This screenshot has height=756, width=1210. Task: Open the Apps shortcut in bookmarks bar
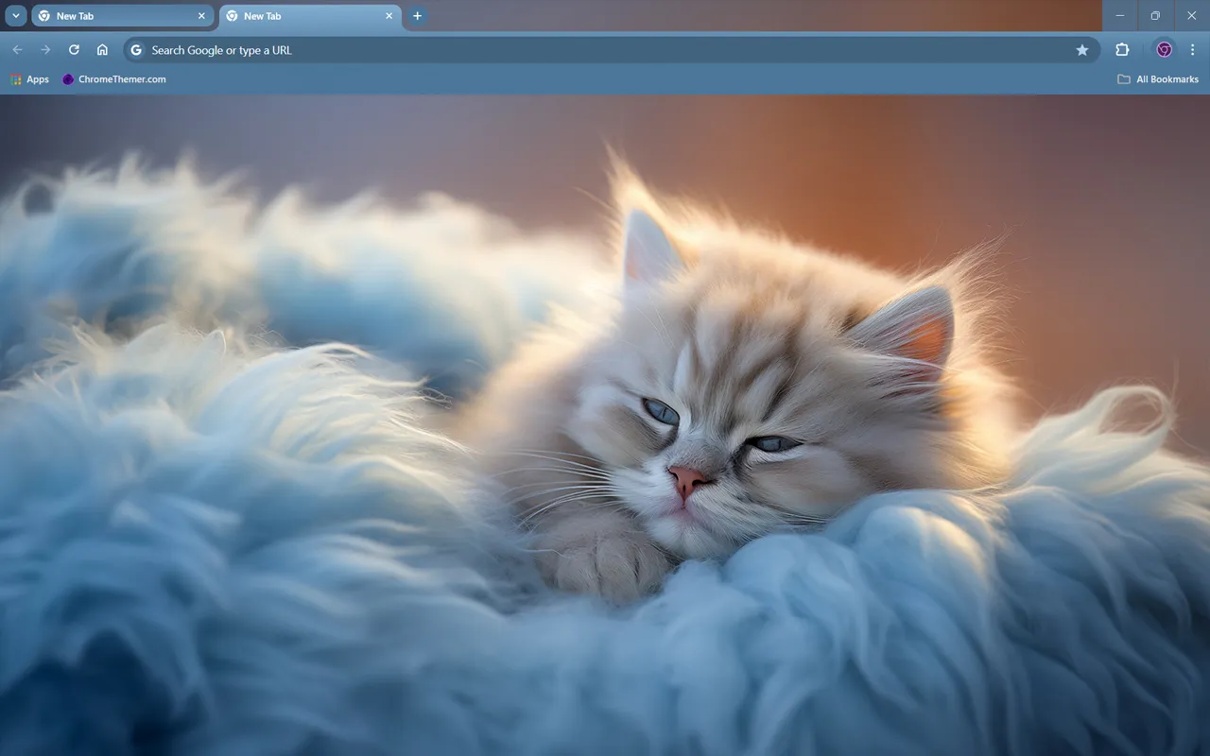(x=29, y=79)
